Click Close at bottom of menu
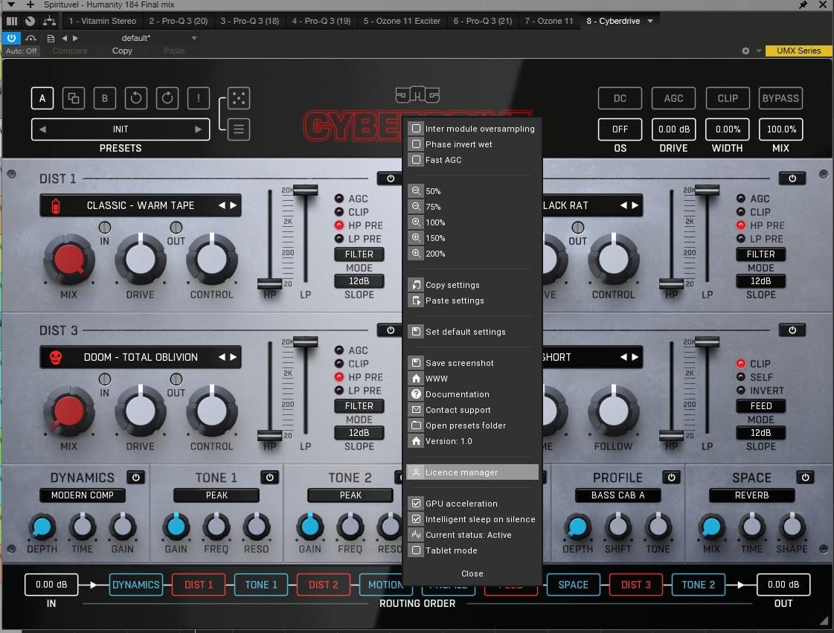The image size is (834, 633). click(x=472, y=573)
